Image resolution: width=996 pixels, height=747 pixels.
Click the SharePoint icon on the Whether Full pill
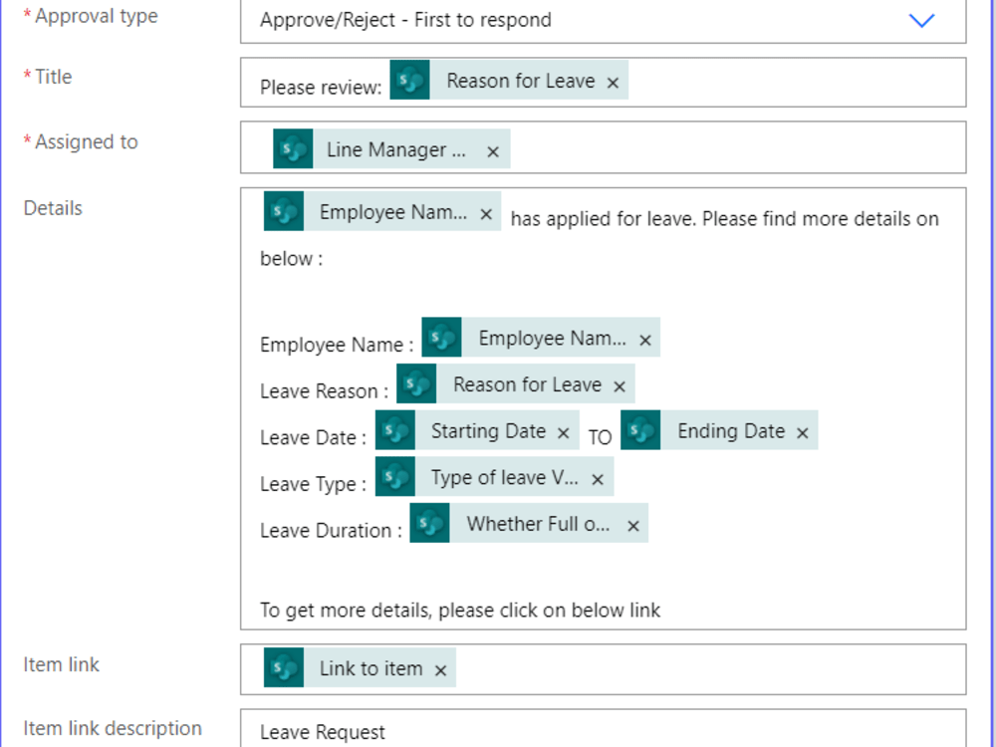(x=429, y=523)
